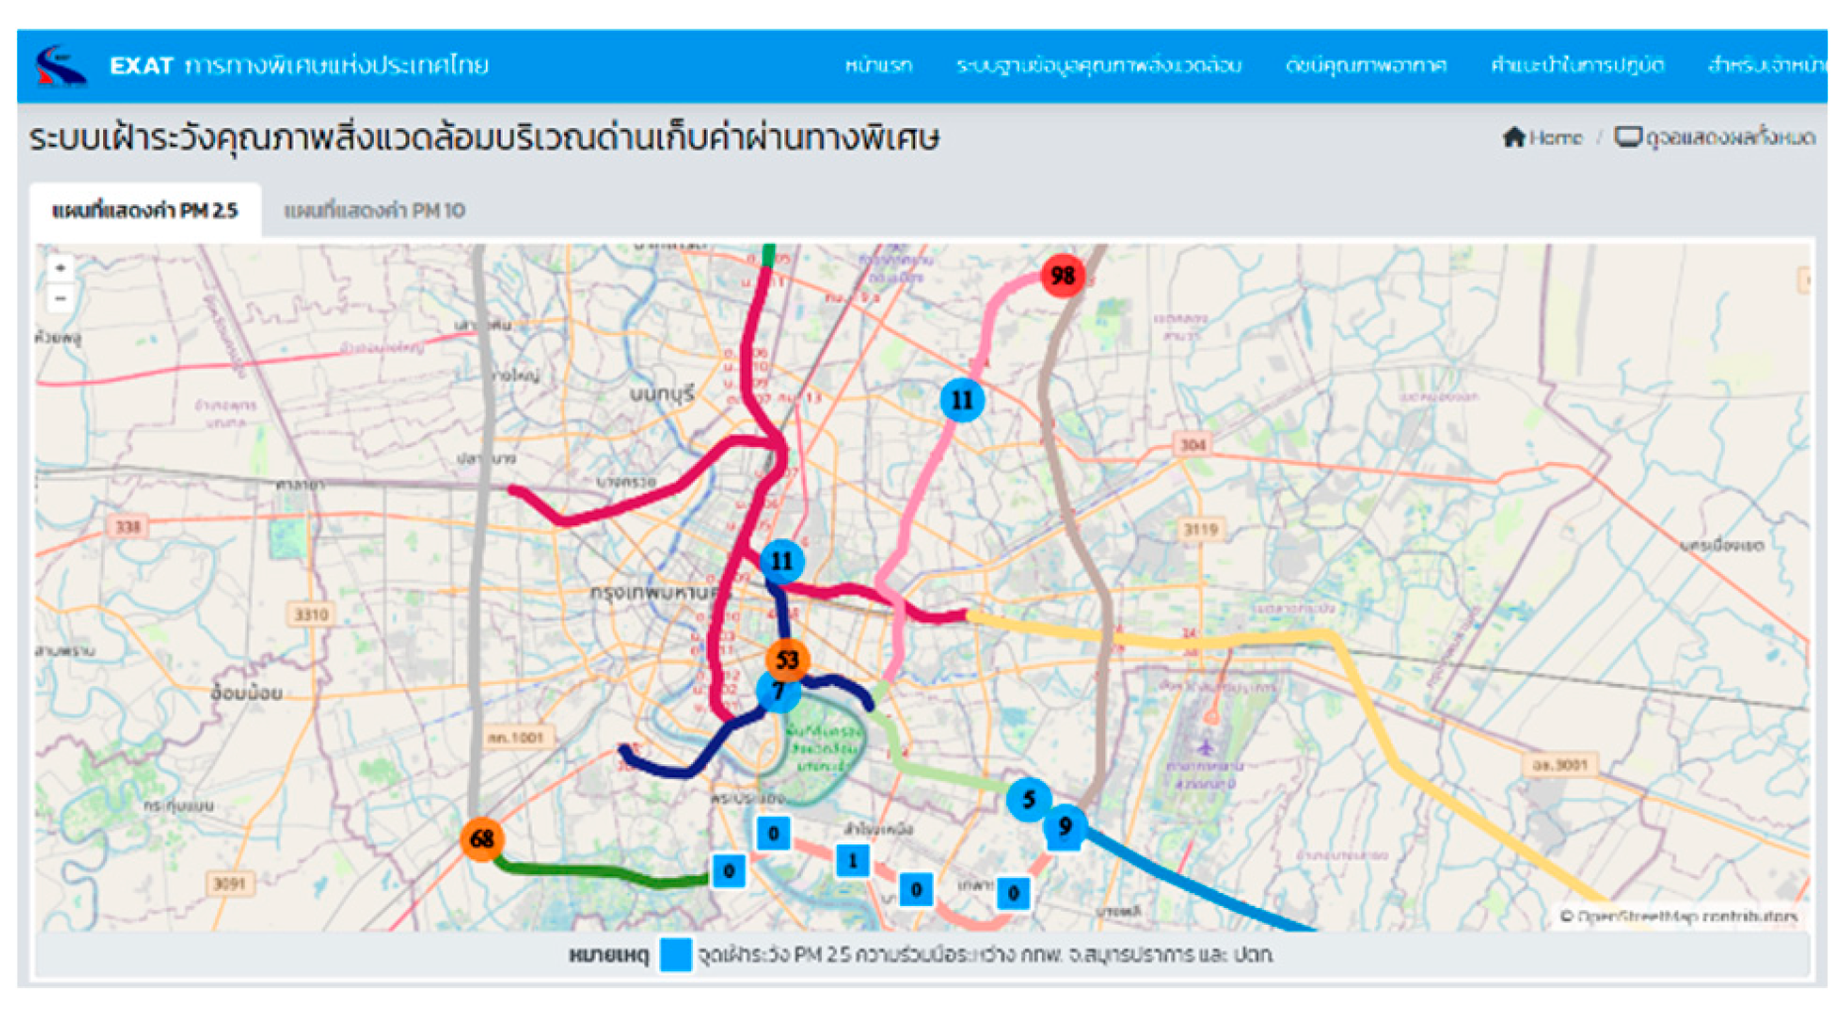Click the blue 5 station marker

coord(1028,799)
